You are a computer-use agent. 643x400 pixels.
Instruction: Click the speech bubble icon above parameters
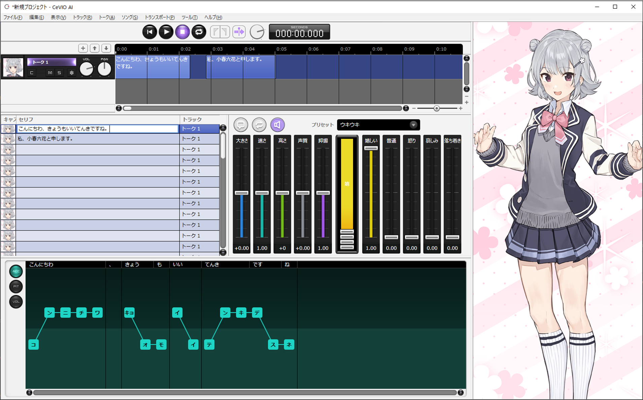tap(241, 125)
